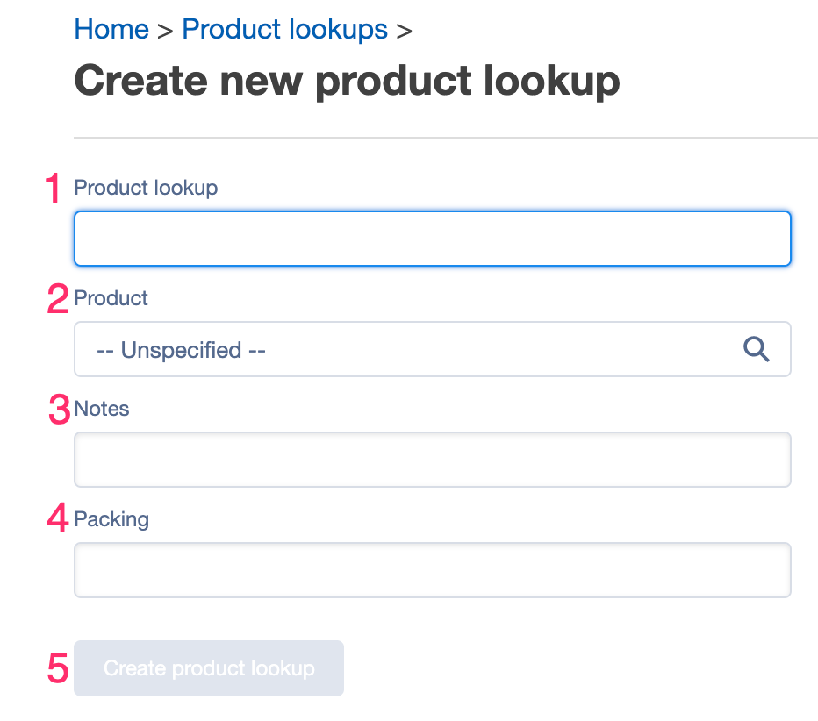Click the red number 5 annotation

57,668
